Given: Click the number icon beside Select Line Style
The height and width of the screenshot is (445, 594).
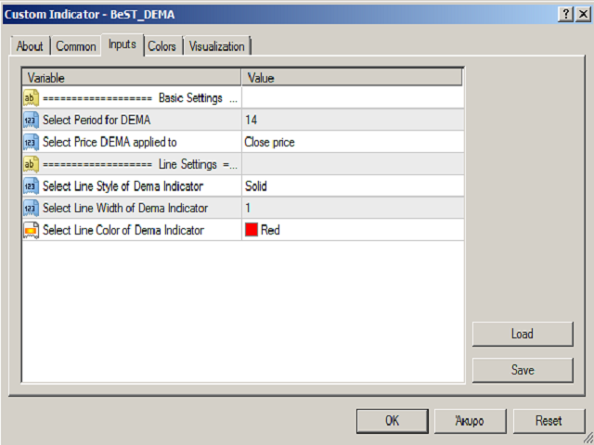Looking at the screenshot, I should pos(31,186).
